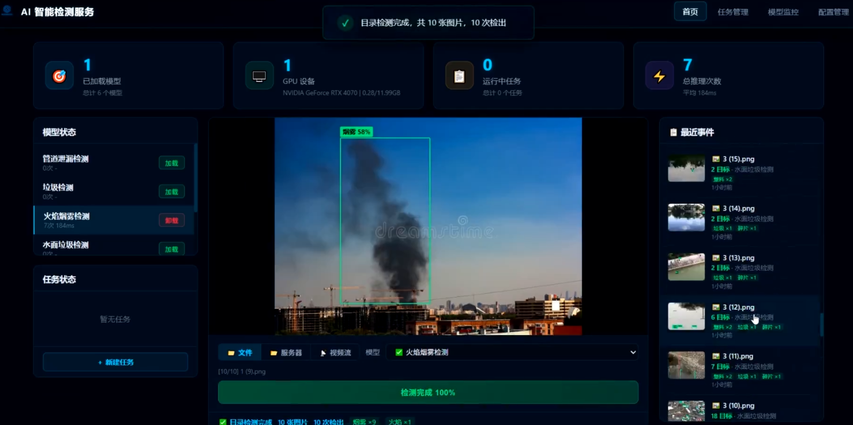Click the clipboard icon beside 最近事件
853x425 pixels.
pyautogui.click(x=674, y=132)
